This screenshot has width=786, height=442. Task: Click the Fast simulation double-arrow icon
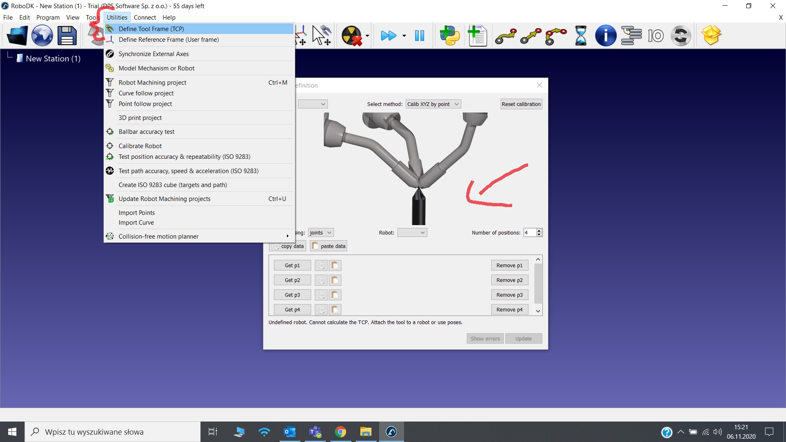pyautogui.click(x=388, y=36)
